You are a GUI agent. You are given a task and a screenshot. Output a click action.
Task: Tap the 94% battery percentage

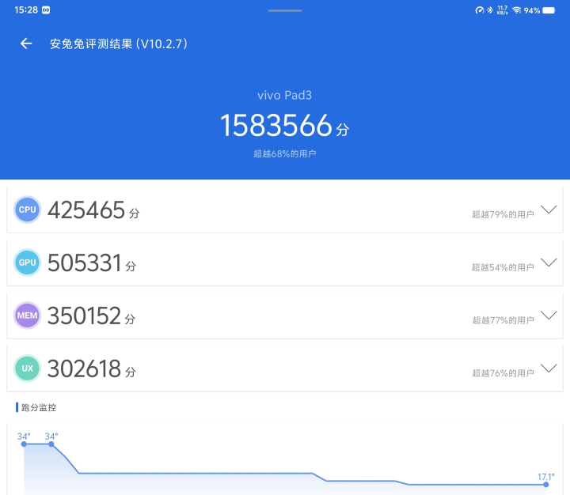pyautogui.click(x=532, y=10)
